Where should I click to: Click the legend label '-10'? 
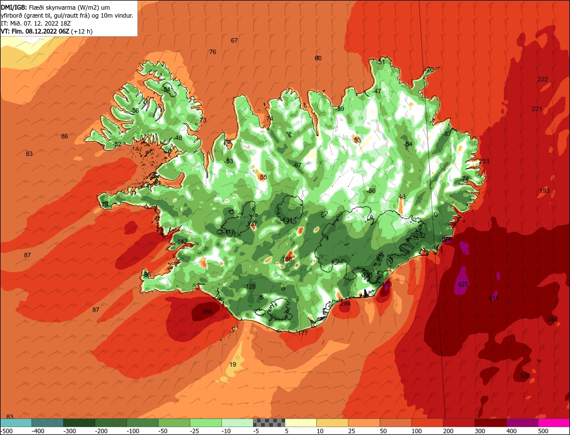click(227, 431)
